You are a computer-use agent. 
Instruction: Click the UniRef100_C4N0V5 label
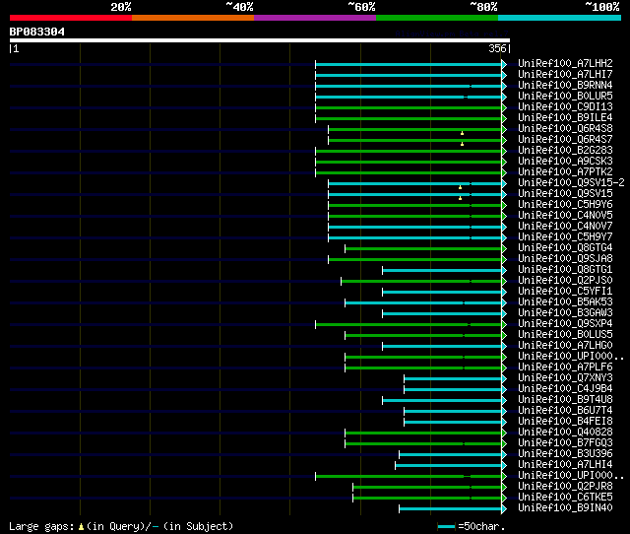[x=565, y=216]
